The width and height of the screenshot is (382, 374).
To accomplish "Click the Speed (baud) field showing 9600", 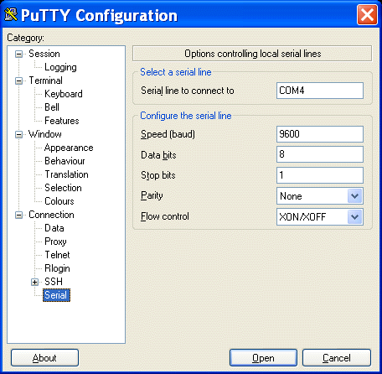I will pos(320,134).
